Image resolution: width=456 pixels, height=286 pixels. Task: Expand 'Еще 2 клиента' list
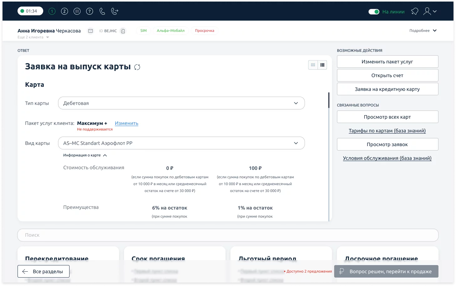tap(33, 37)
